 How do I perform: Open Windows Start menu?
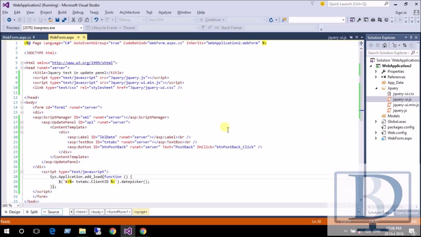(x=7, y=231)
